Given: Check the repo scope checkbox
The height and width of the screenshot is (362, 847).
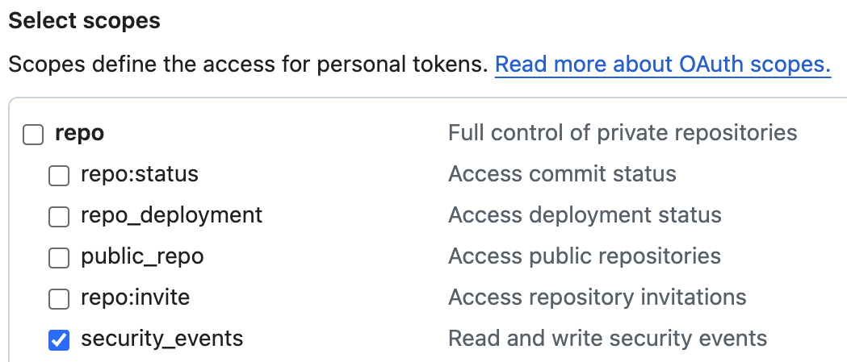Looking at the screenshot, I should [33, 134].
